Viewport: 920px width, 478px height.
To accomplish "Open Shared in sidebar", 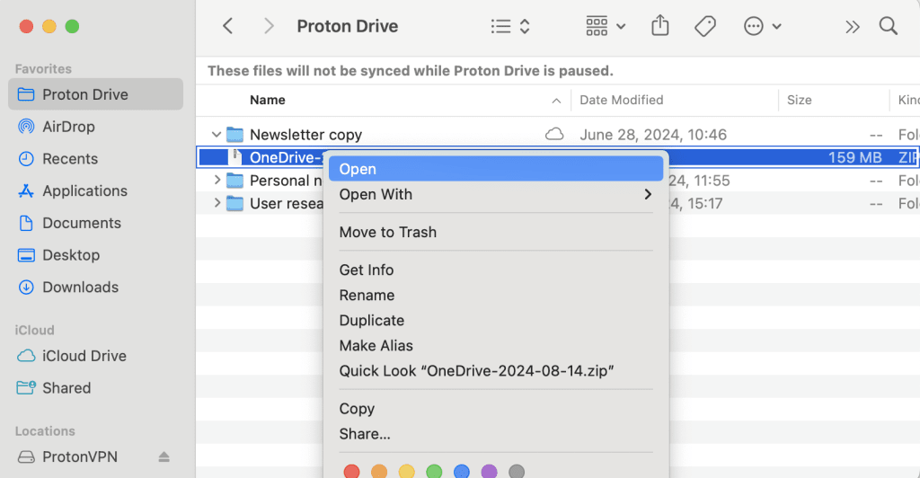I will click(66, 388).
